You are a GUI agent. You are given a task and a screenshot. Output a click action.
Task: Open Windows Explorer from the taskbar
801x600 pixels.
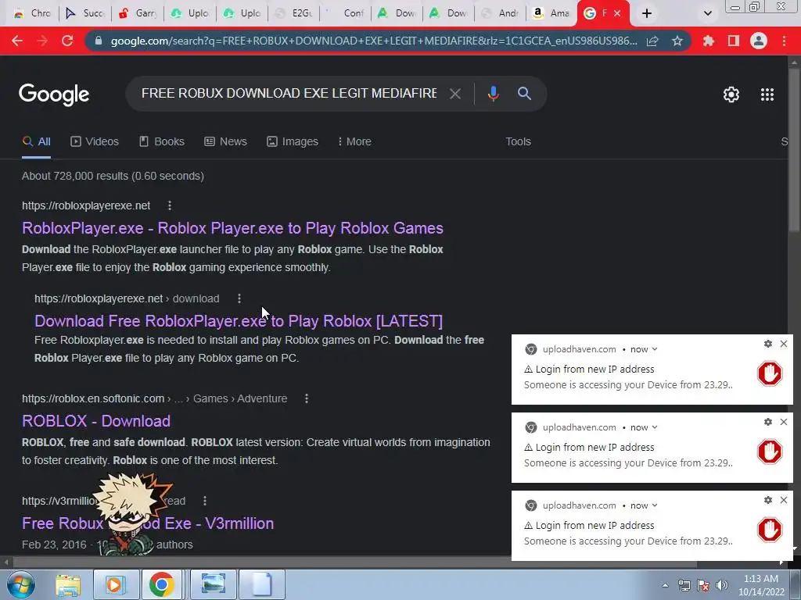pyautogui.click(x=68, y=584)
